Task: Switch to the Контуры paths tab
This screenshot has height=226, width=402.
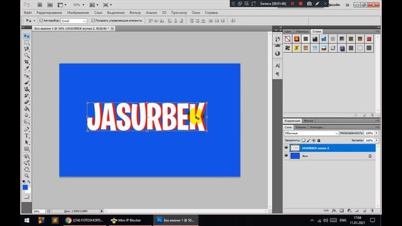Action: click(316, 127)
